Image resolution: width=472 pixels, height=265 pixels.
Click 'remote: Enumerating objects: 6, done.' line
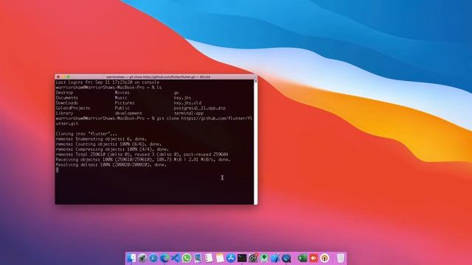101,139
